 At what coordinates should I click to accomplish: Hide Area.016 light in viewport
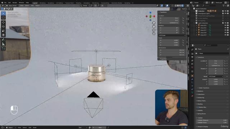pos(225,28)
